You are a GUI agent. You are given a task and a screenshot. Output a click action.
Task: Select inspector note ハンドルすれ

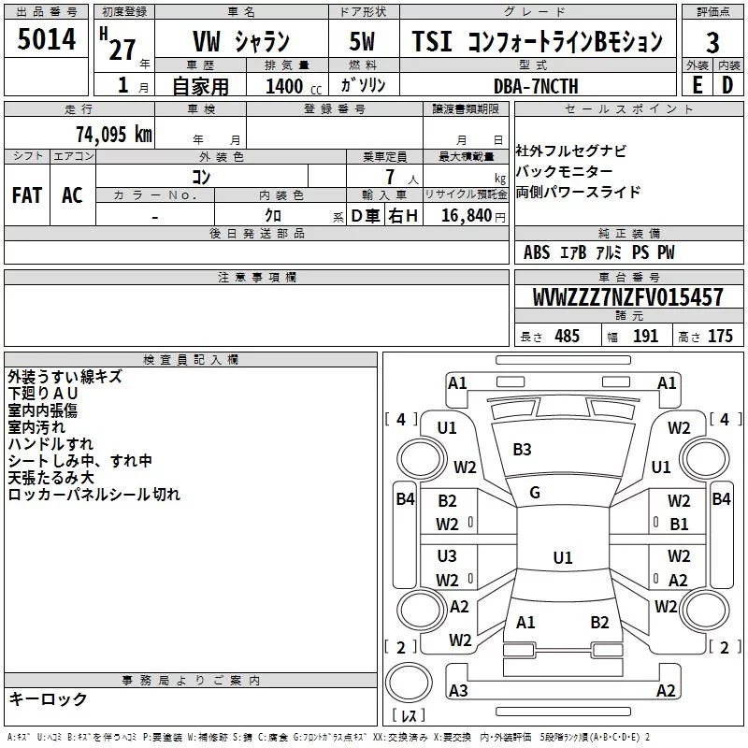click(50, 443)
